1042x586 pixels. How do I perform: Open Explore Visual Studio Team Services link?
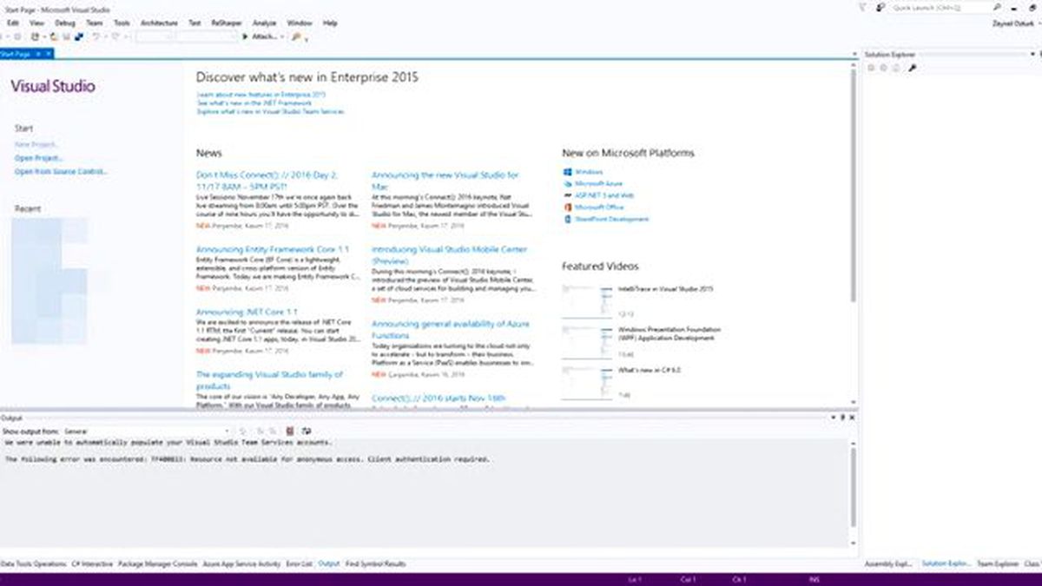click(x=271, y=112)
